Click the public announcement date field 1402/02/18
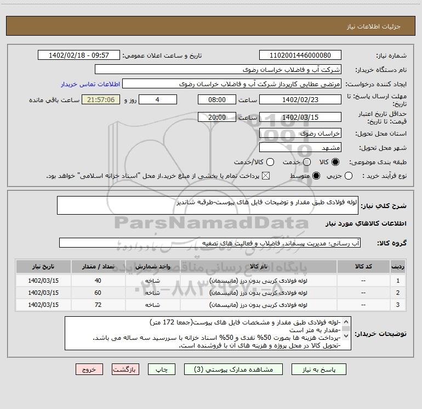This screenshot has width=422, height=409. coord(79,55)
